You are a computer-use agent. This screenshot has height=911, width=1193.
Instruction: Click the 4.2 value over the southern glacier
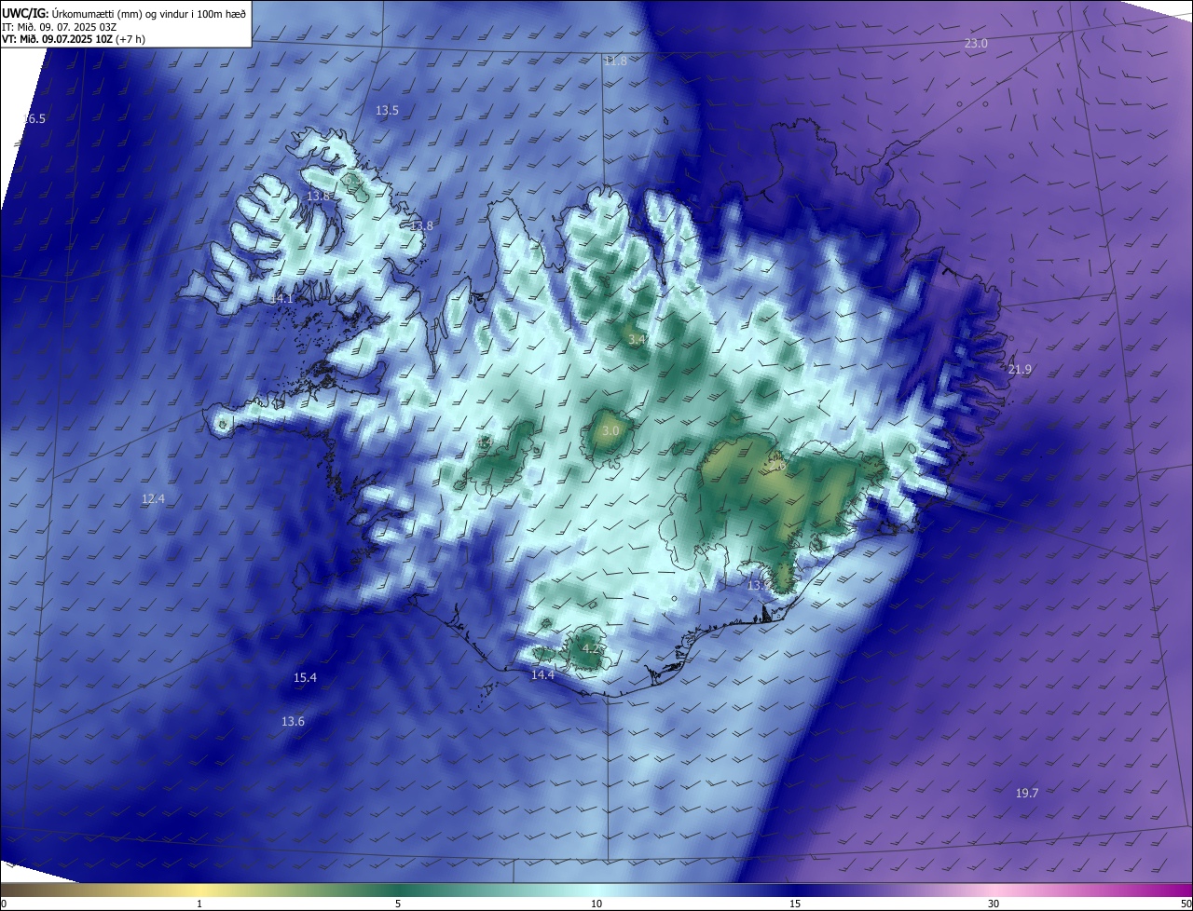(591, 648)
